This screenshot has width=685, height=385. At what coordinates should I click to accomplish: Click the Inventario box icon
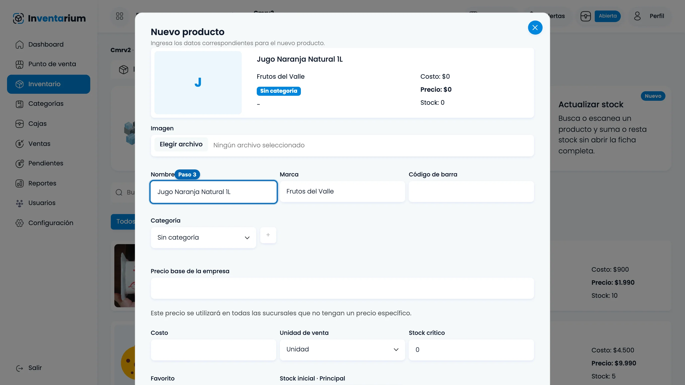tap(19, 84)
